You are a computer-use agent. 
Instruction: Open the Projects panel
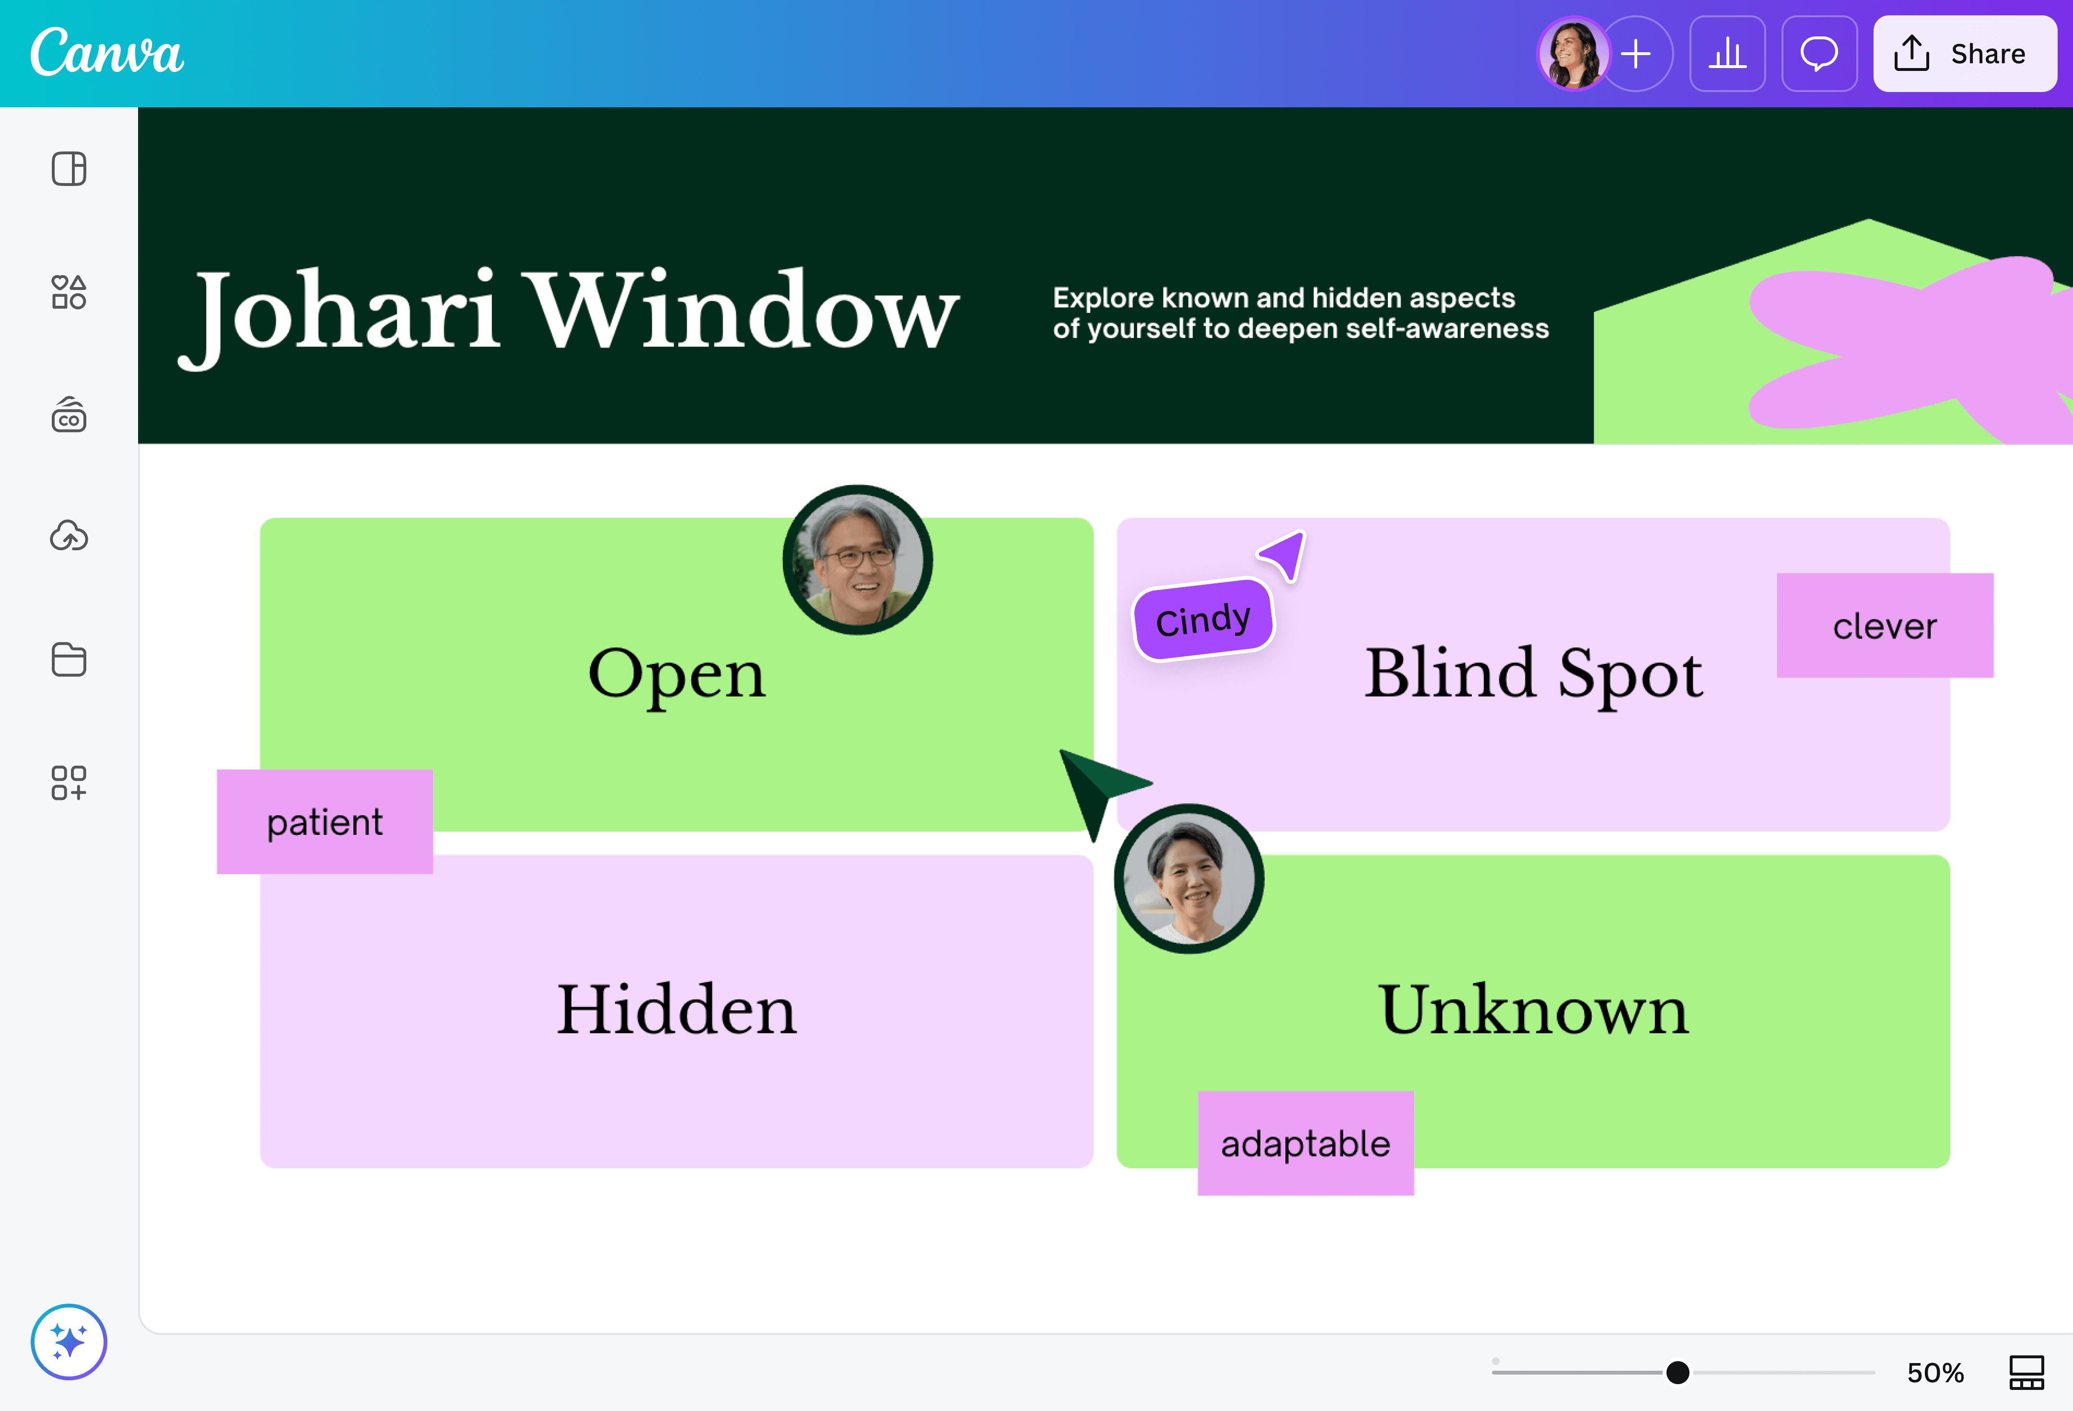(69, 660)
